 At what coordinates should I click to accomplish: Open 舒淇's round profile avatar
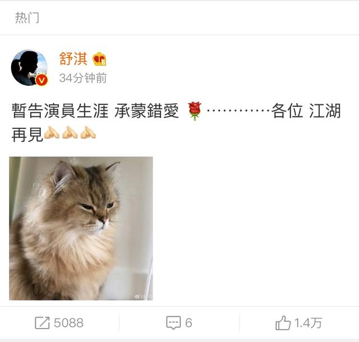click(29, 67)
